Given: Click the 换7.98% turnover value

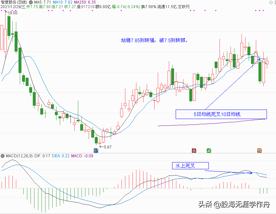Looking at the screenshot, I should point(149,7).
